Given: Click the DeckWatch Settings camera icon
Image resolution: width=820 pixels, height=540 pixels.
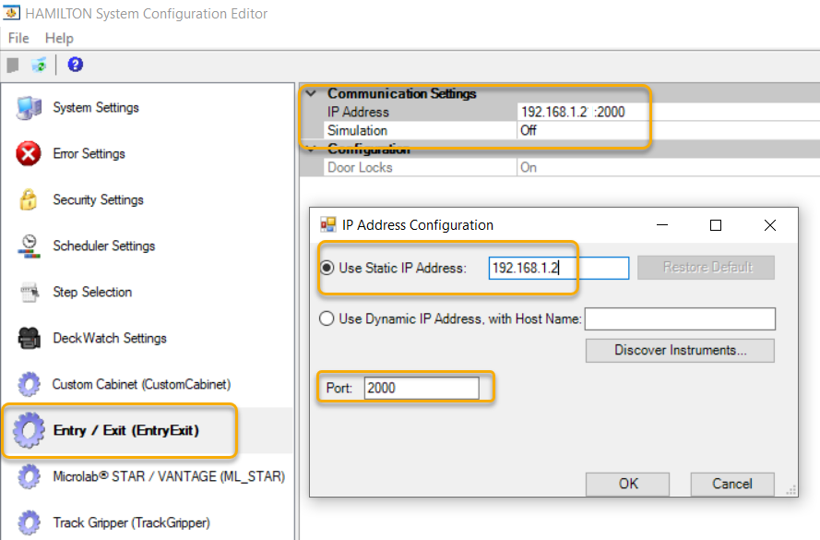Looking at the screenshot, I should coord(29,338).
